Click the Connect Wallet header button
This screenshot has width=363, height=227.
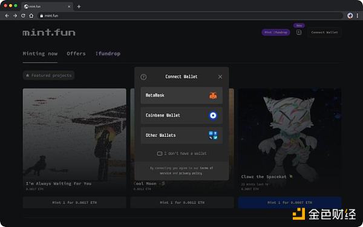pos(324,33)
